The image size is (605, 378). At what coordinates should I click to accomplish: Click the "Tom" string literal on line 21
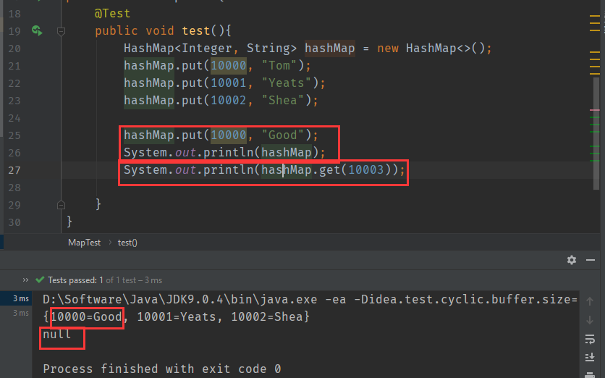(x=280, y=66)
